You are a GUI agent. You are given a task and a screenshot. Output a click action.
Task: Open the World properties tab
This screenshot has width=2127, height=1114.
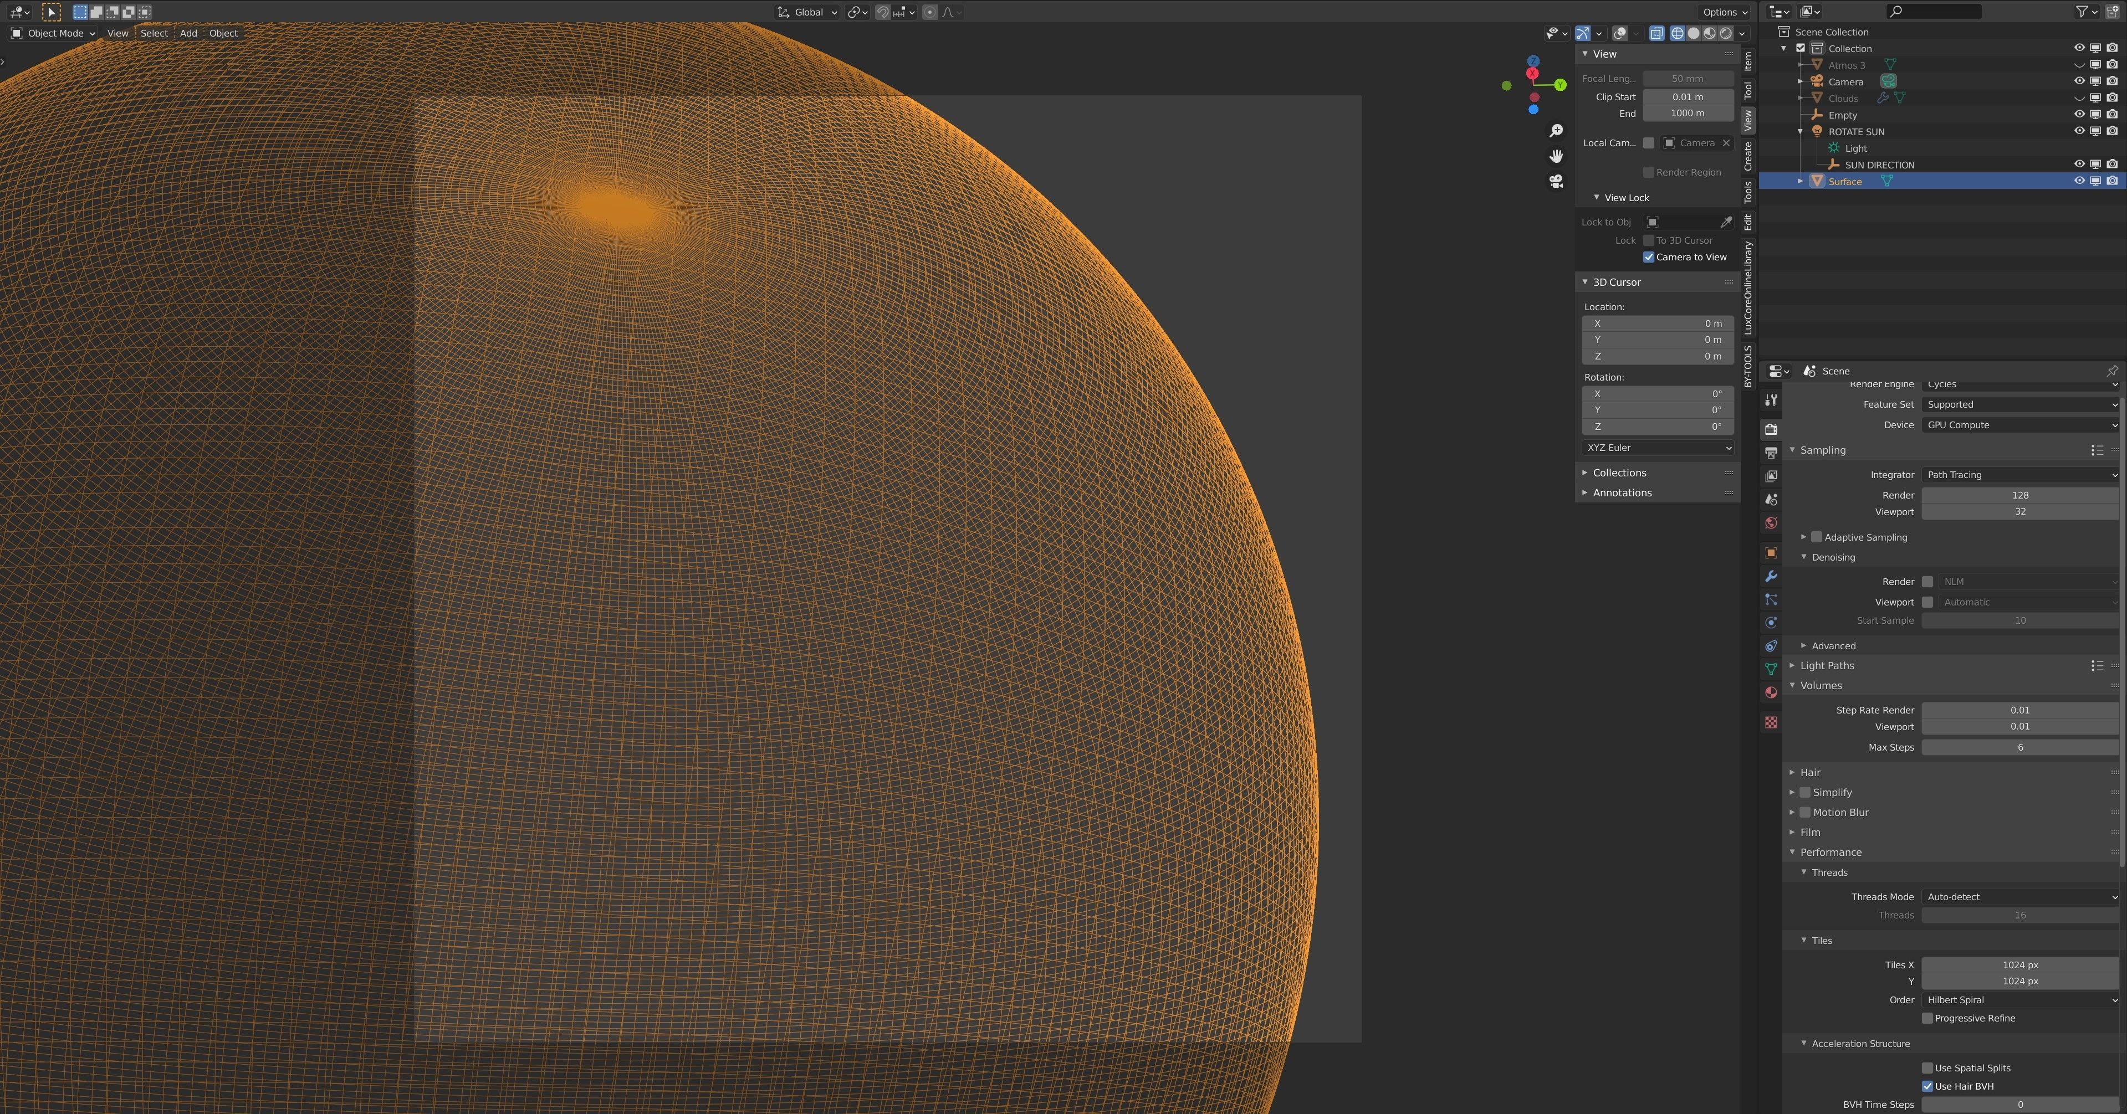pyautogui.click(x=1770, y=523)
